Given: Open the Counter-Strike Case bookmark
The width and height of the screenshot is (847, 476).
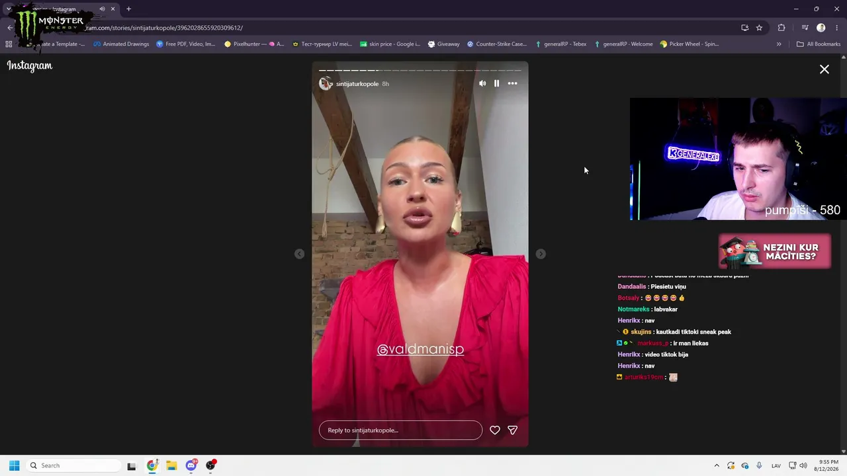Looking at the screenshot, I should point(497,44).
